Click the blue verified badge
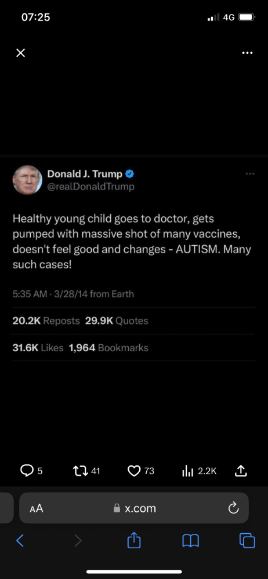 [x=129, y=173]
